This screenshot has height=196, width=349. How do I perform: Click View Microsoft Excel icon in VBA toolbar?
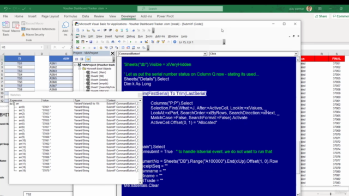click(77, 42)
